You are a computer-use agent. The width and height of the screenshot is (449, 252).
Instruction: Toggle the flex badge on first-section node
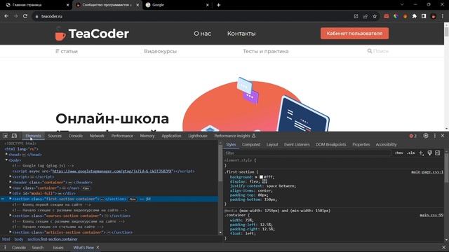[x=133, y=199]
